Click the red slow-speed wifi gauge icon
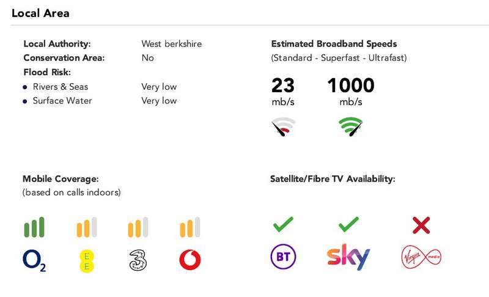The width and height of the screenshot is (489, 297). coord(283,127)
